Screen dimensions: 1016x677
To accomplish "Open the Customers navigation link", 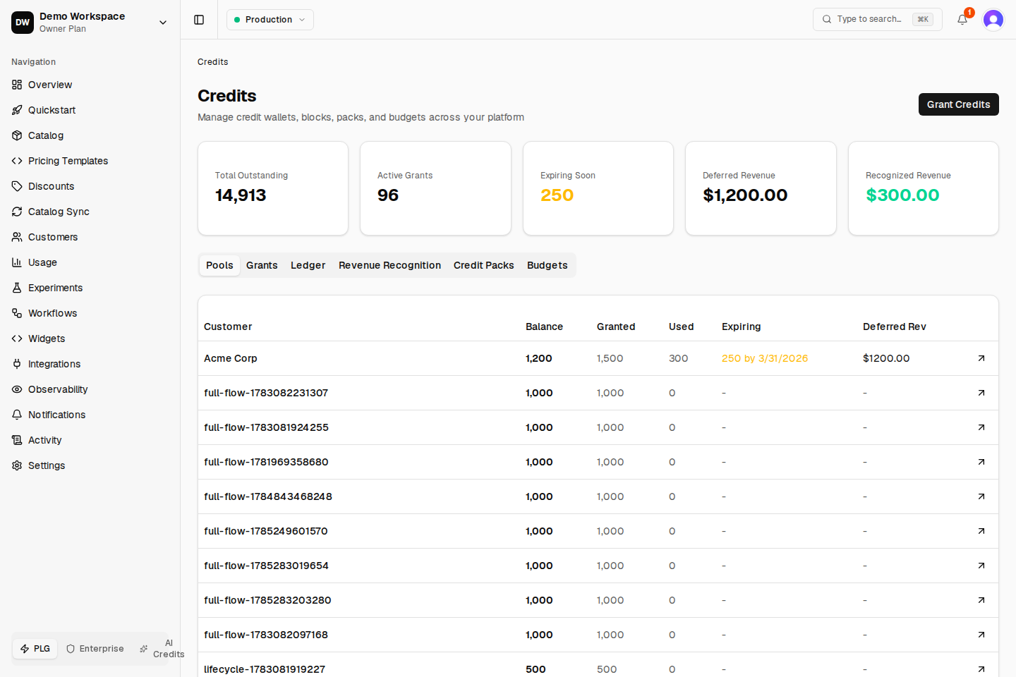I will [x=90, y=237].
